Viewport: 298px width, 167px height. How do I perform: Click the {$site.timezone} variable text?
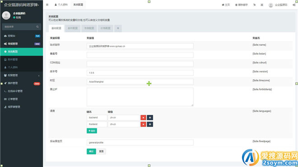point(261,81)
